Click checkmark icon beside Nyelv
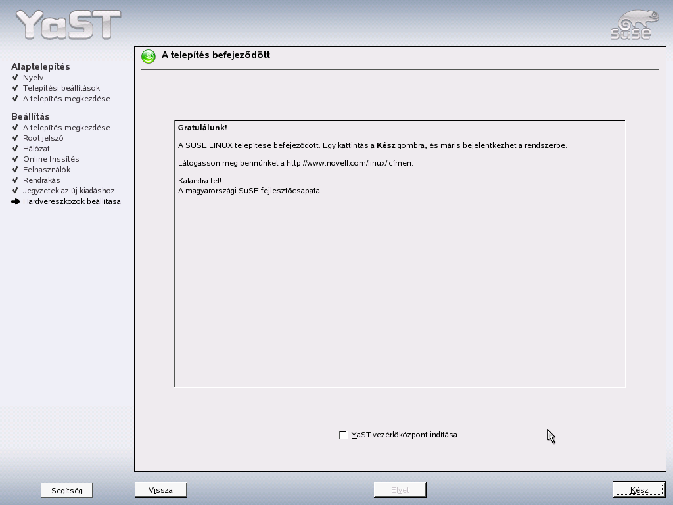673x505 pixels. [16, 78]
